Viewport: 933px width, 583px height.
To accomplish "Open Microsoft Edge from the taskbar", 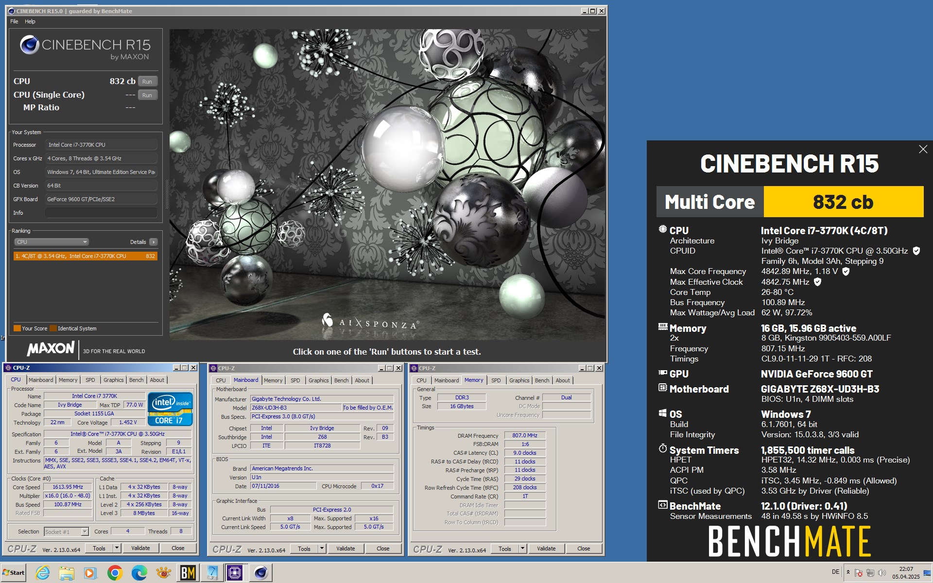I will (139, 573).
